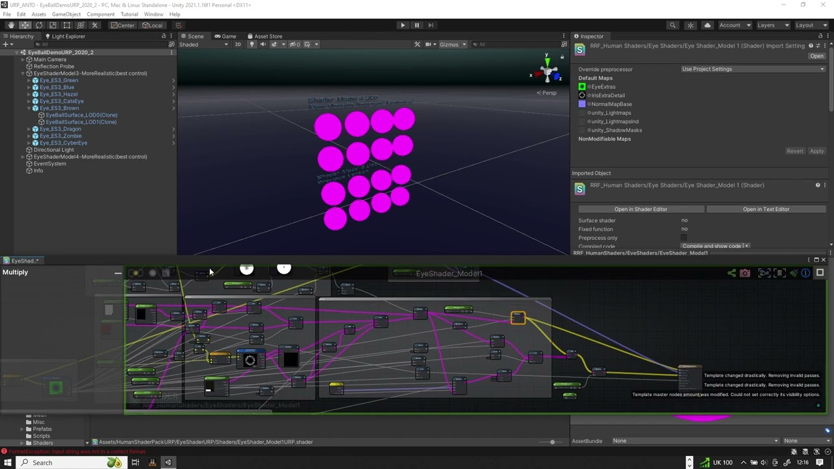Select the NormalMapBase purple texture swatch
The image size is (834, 469).
tap(582, 104)
